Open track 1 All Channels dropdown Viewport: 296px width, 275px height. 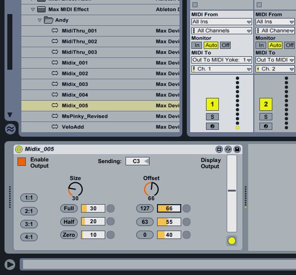click(x=222, y=30)
